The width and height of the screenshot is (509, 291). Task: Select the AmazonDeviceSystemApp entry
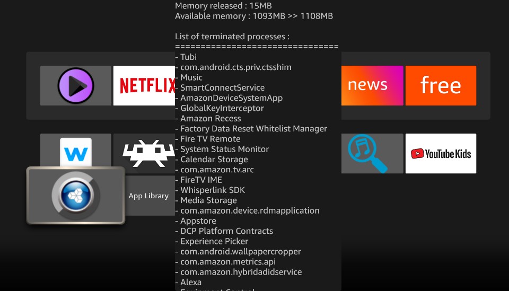229,98
